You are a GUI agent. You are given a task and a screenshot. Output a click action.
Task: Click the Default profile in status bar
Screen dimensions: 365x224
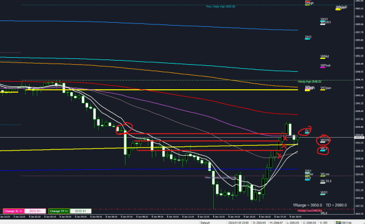(205, 223)
